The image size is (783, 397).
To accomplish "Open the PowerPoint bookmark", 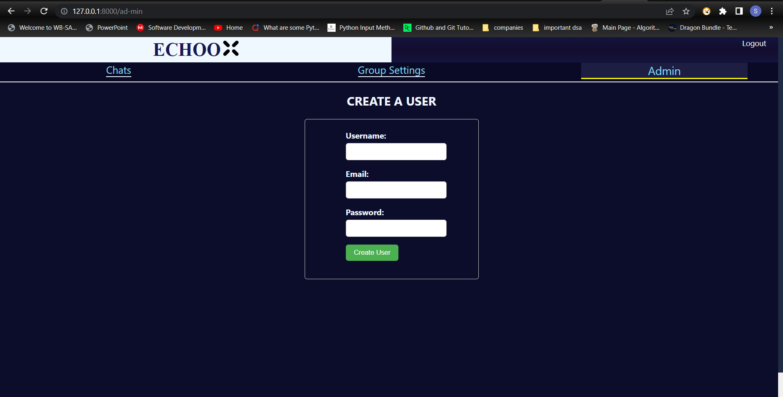I will pyautogui.click(x=106, y=27).
